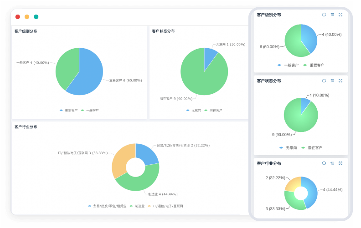The image size is (361, 228).
Task: Toggle 无意向 legend in right panel card
Action: (x=288, y=148)
